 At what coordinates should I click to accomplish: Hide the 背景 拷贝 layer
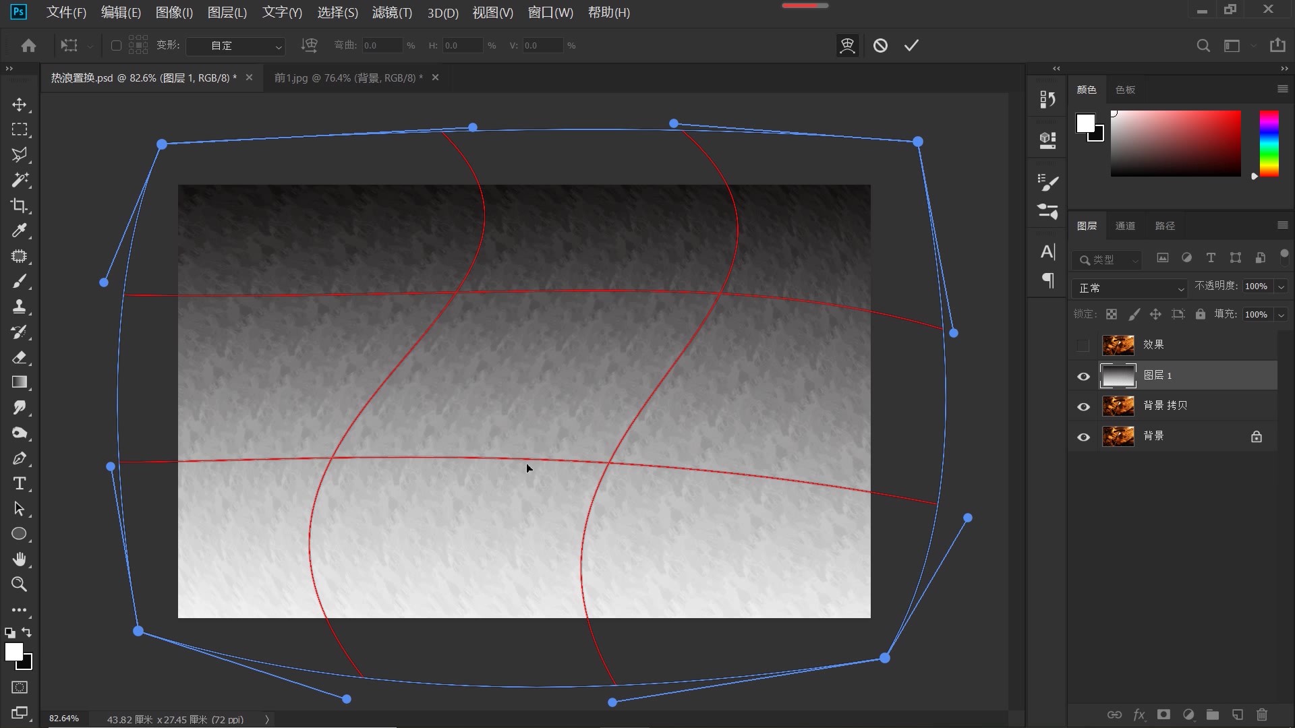tap(1083, 406)
